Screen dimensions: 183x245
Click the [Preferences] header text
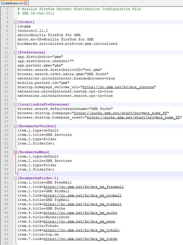(x=31, y=52)
